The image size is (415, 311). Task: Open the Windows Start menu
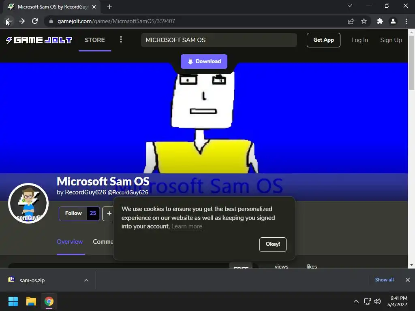[13, 301]
